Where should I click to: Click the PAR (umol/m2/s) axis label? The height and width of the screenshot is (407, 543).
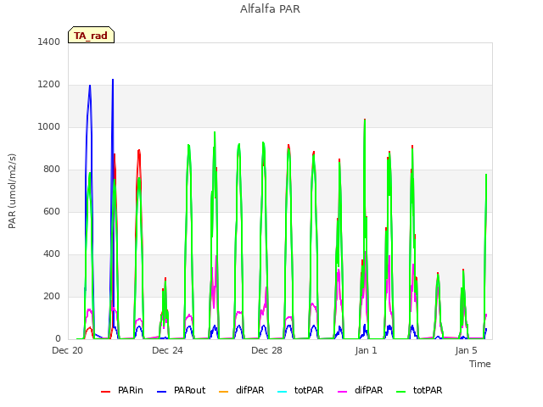click(12, 191)
